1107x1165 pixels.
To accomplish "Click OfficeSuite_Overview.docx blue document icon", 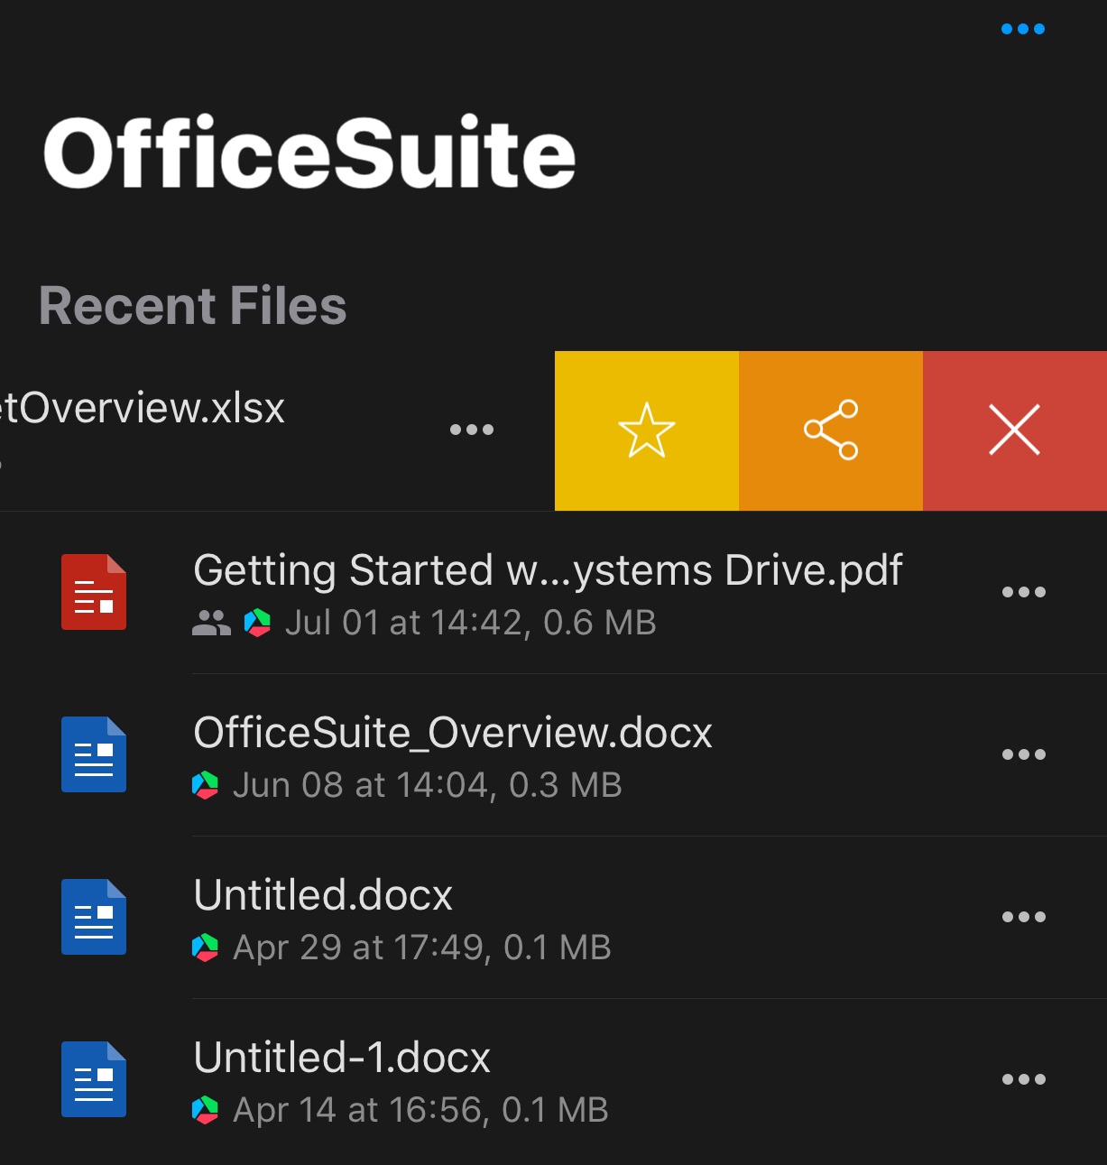I will pos(94,754).
